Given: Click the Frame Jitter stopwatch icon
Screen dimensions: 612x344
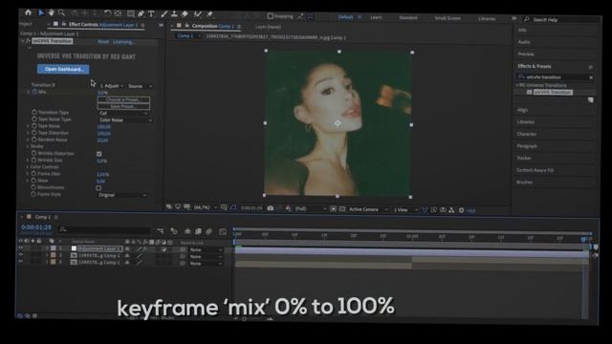Looking at the screenshot, I should pos(34,174).
